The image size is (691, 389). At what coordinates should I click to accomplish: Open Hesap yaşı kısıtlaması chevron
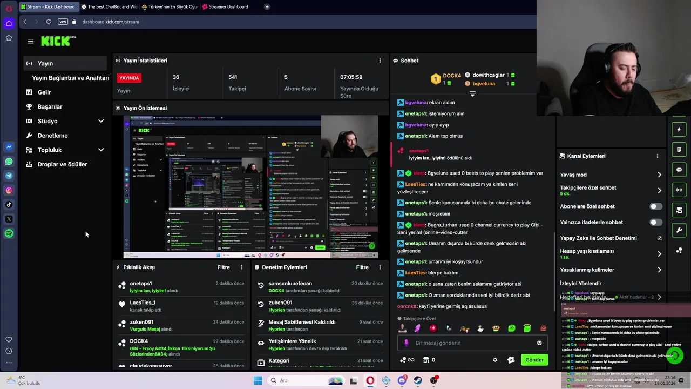point(659,254)
